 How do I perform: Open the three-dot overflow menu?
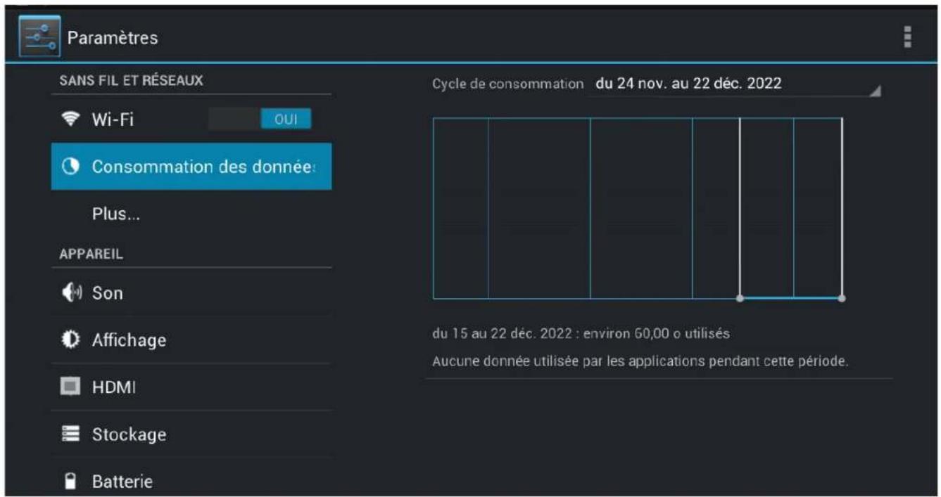click(x=908, y=37)
